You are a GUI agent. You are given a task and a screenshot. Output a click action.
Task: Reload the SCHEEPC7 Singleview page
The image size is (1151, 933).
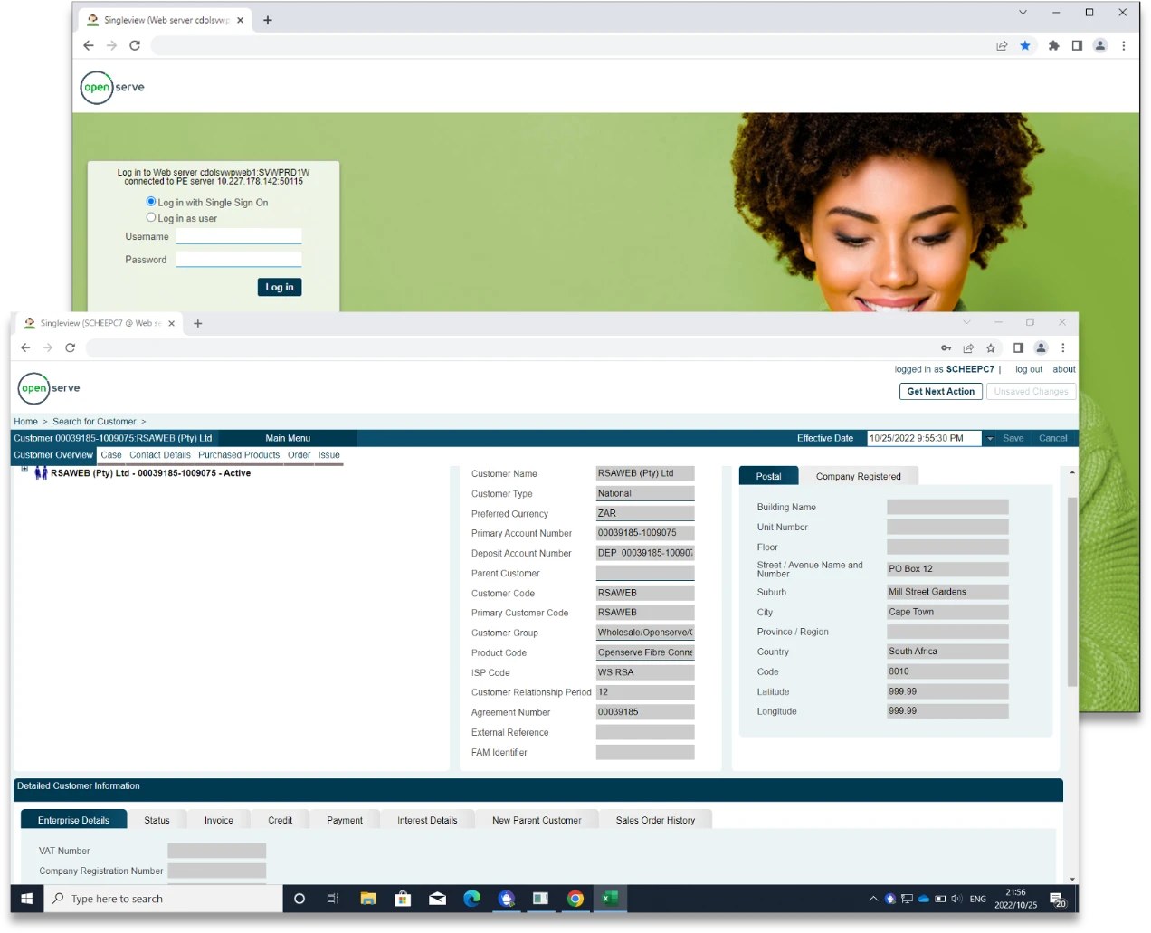(71, 347)
